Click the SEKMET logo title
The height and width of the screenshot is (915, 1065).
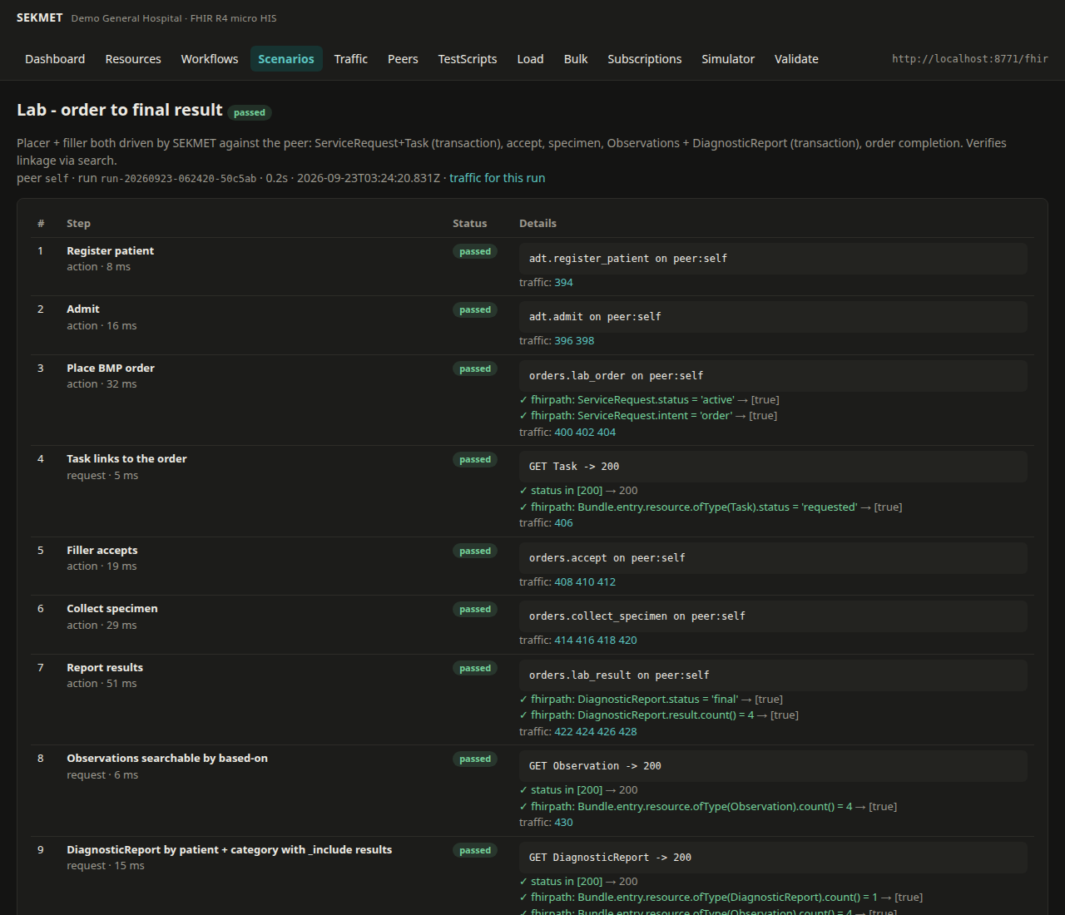point(40,17)
